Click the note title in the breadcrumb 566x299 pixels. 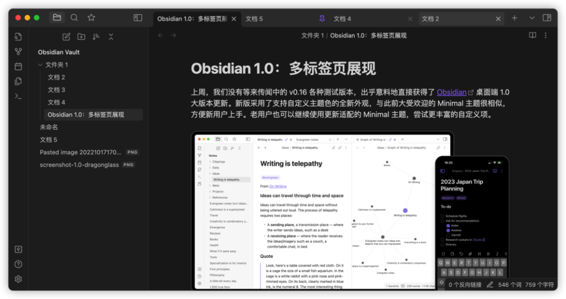coord(368,35)
